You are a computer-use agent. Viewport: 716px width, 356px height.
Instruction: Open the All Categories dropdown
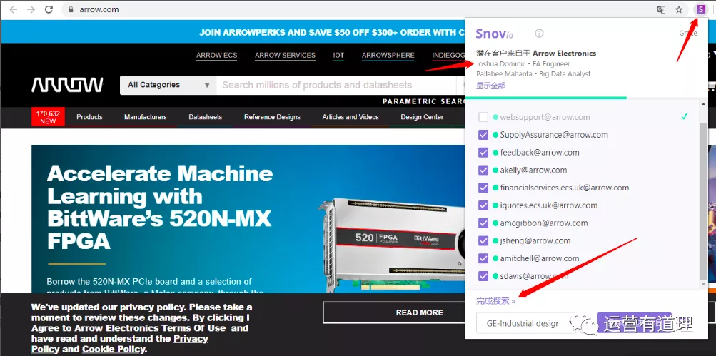click(168, 85)
